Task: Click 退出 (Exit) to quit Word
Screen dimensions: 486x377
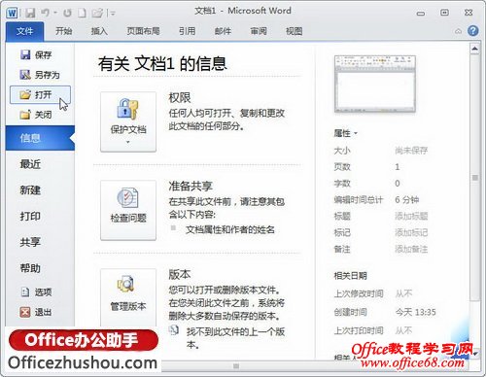Action: point(36,312)
